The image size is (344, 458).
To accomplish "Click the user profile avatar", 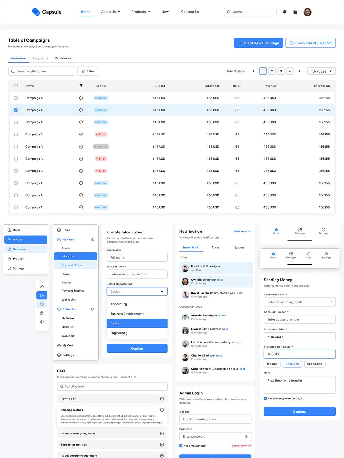I will pos(307,12).
